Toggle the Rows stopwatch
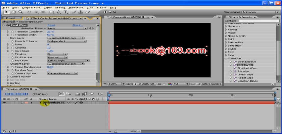282x134 pixels. [13, 45]
